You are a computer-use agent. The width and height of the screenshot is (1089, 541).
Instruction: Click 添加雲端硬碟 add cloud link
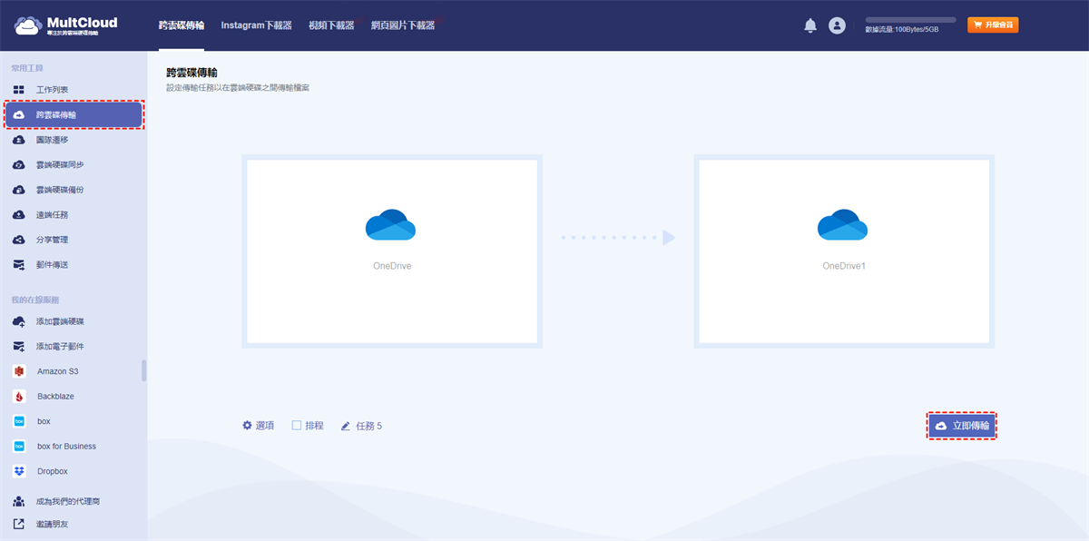click(60, 321)
